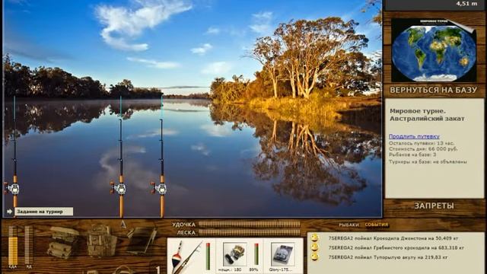This screenshot has height=274, width=487.
Task: Click Турниры на базе: не объявлены line
Action: pos(428,161)
